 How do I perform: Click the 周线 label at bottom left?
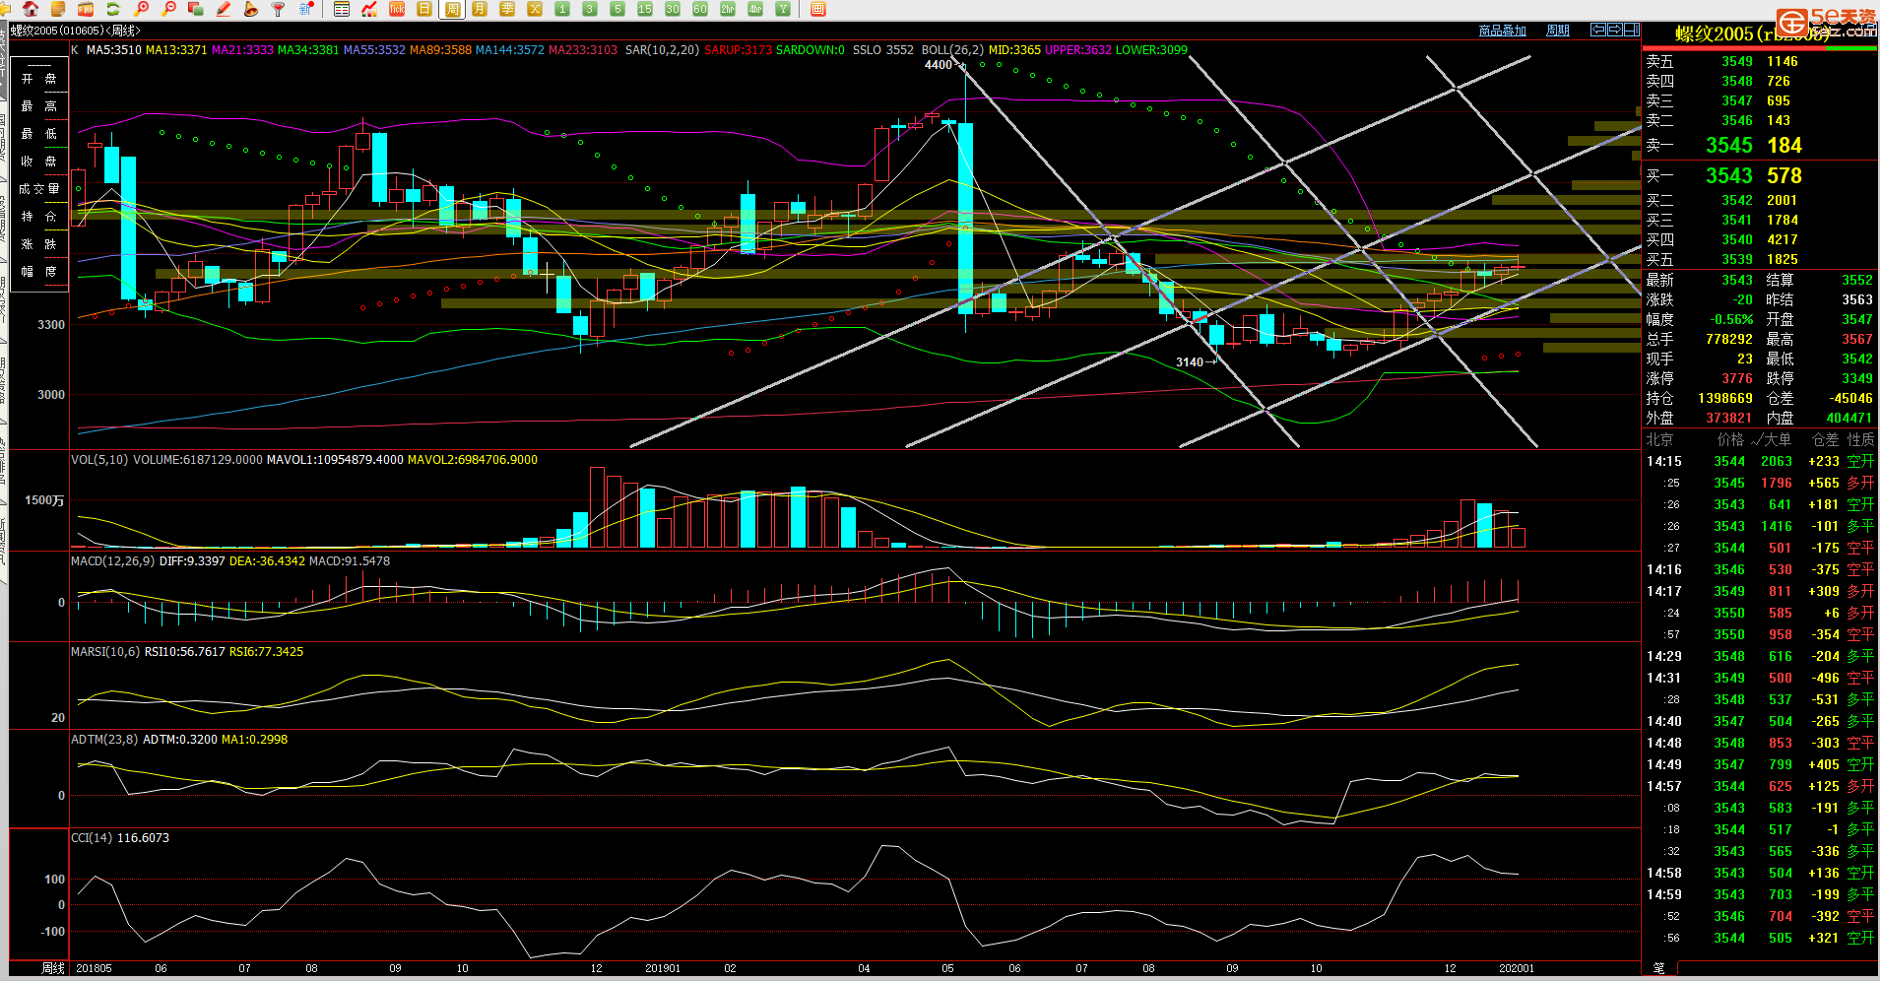point(53,968)
